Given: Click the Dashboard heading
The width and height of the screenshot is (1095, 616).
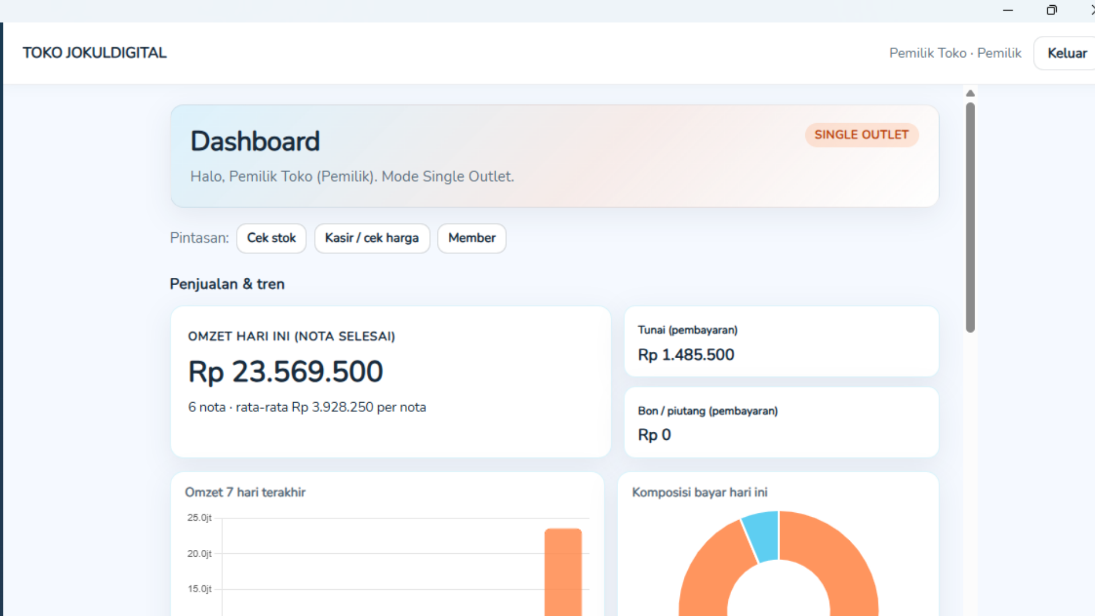Looking at the screenshot, I should (x=255, y=141).
